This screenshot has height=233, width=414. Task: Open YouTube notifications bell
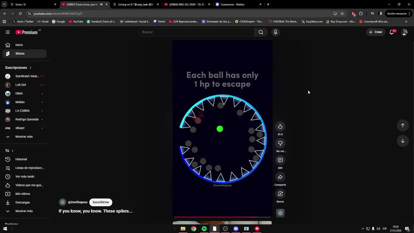[x=392, y=32]
